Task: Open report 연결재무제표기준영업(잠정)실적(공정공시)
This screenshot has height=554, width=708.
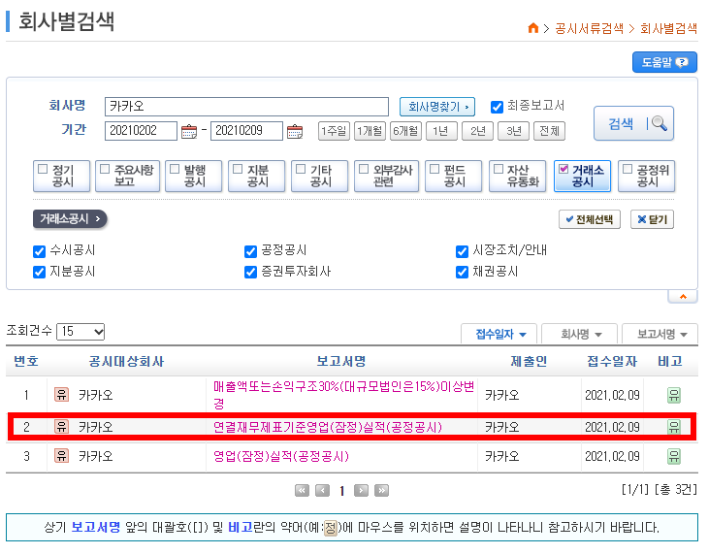Action: [x=328, y=427]
